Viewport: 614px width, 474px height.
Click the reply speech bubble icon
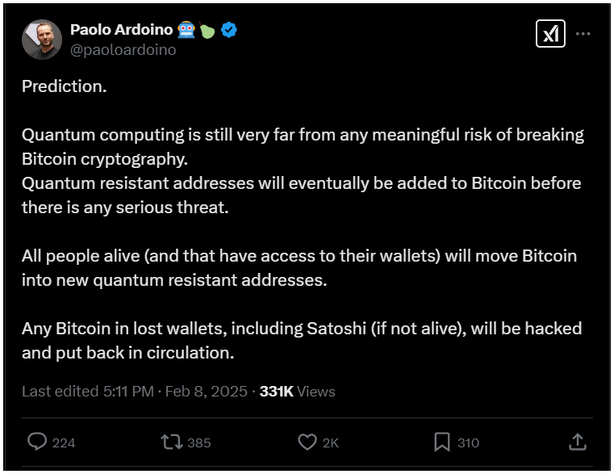[x=37, y=442]
